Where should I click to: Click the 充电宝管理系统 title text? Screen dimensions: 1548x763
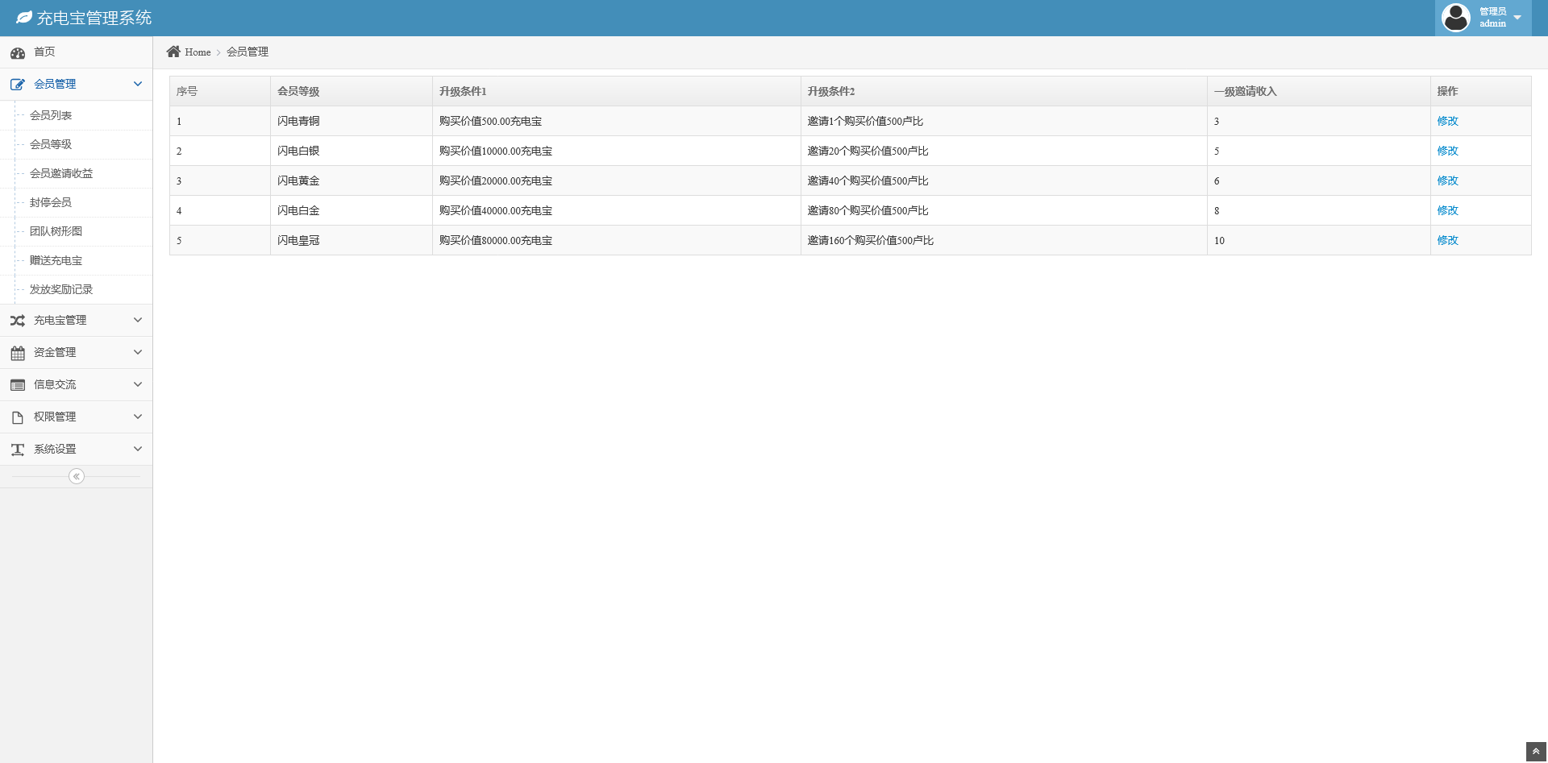coord(94,18)
